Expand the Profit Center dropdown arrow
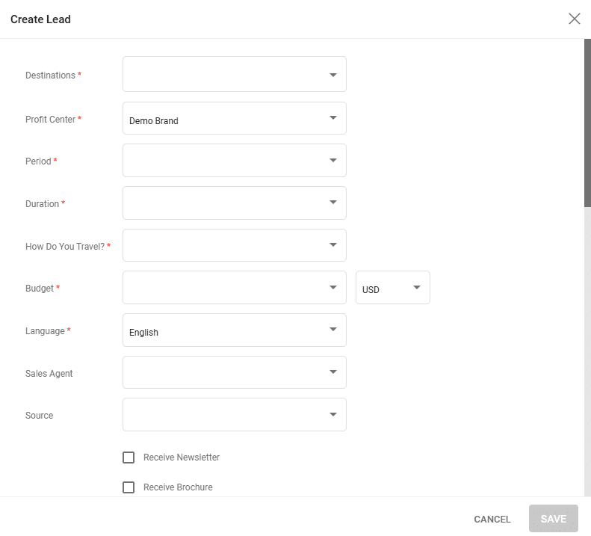Screen dimensions: 591x536 (332, 118)
